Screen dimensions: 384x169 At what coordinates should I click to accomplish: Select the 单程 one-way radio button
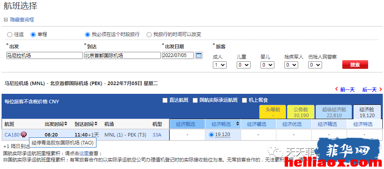click(x=33, y=35)
